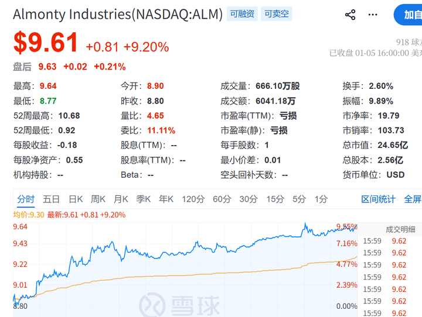Switch to the 60分 chart tab

point(222,199)
